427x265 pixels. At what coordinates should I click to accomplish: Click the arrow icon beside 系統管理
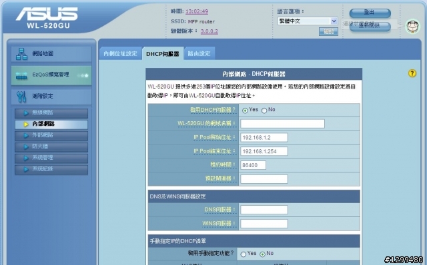point(26,158)
